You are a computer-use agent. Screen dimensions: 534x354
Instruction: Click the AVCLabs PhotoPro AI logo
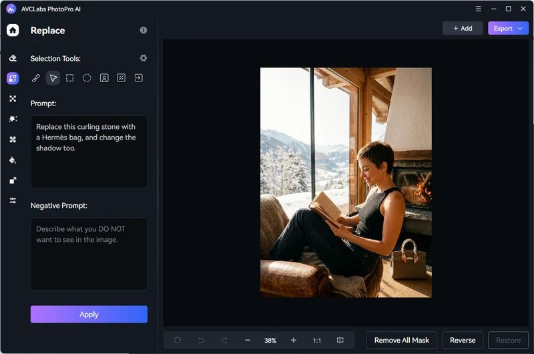[x=11, y=9]
